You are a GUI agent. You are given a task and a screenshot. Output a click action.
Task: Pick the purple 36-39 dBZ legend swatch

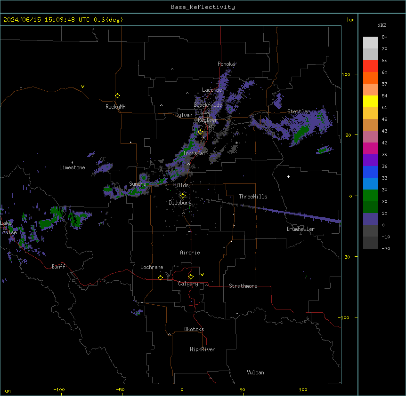pyautogui.click(x=370, y=160)
